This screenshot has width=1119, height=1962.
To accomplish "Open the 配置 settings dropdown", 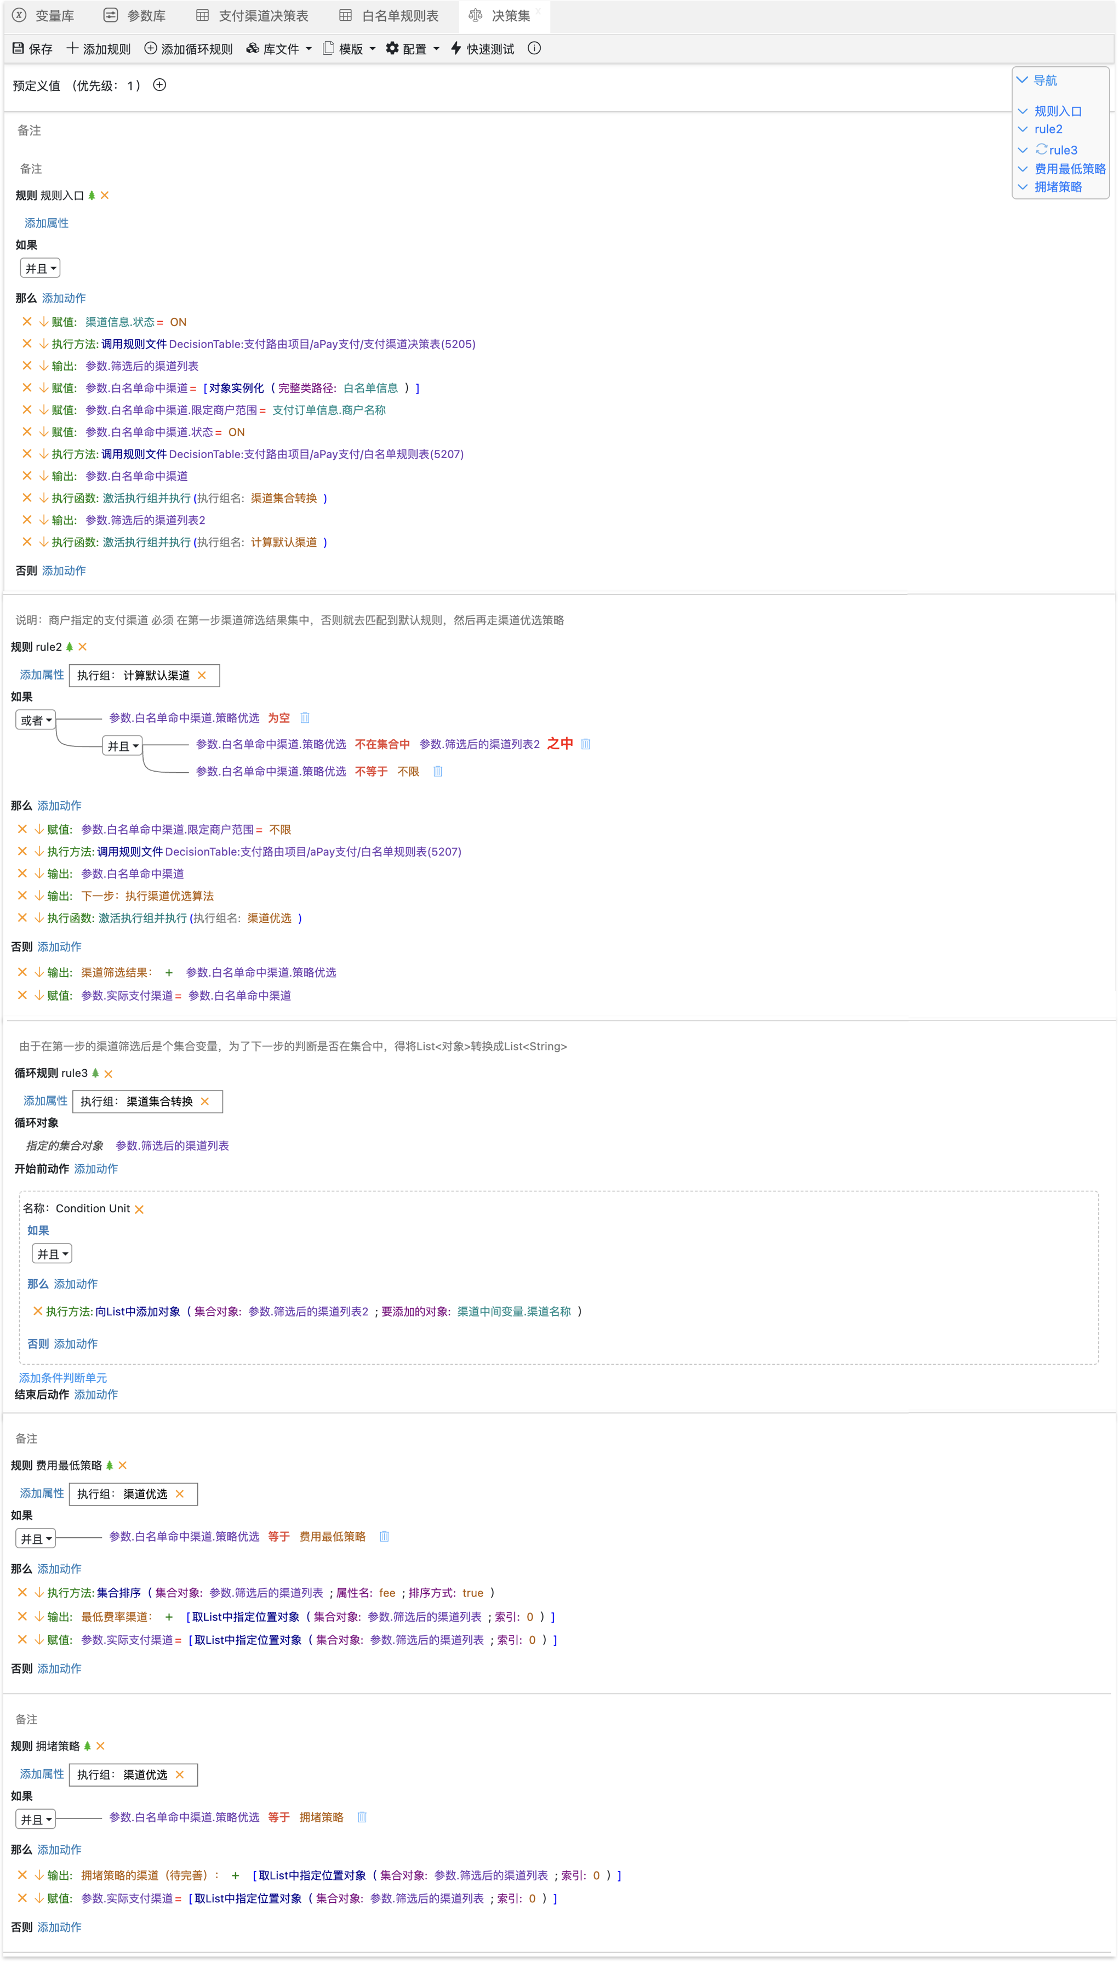I will (x=413, y=48).
